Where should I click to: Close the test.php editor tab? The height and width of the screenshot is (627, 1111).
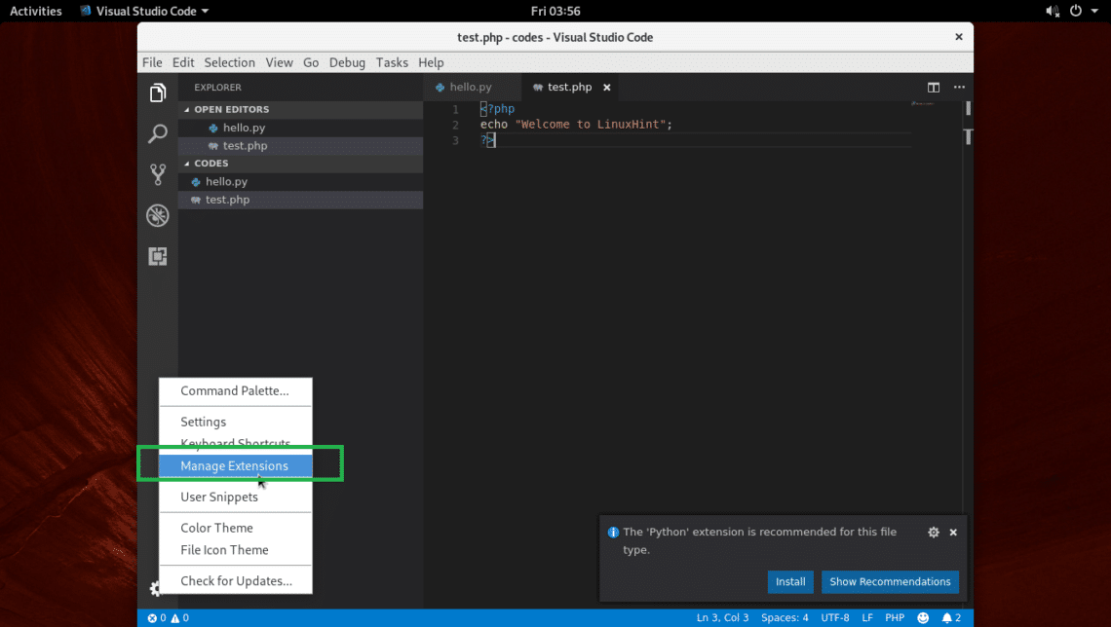point(606,88)
